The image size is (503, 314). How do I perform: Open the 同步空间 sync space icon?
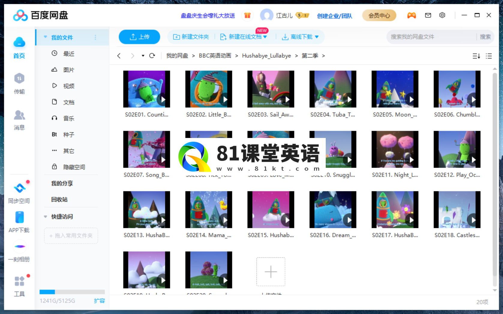[x=20, y=188]
